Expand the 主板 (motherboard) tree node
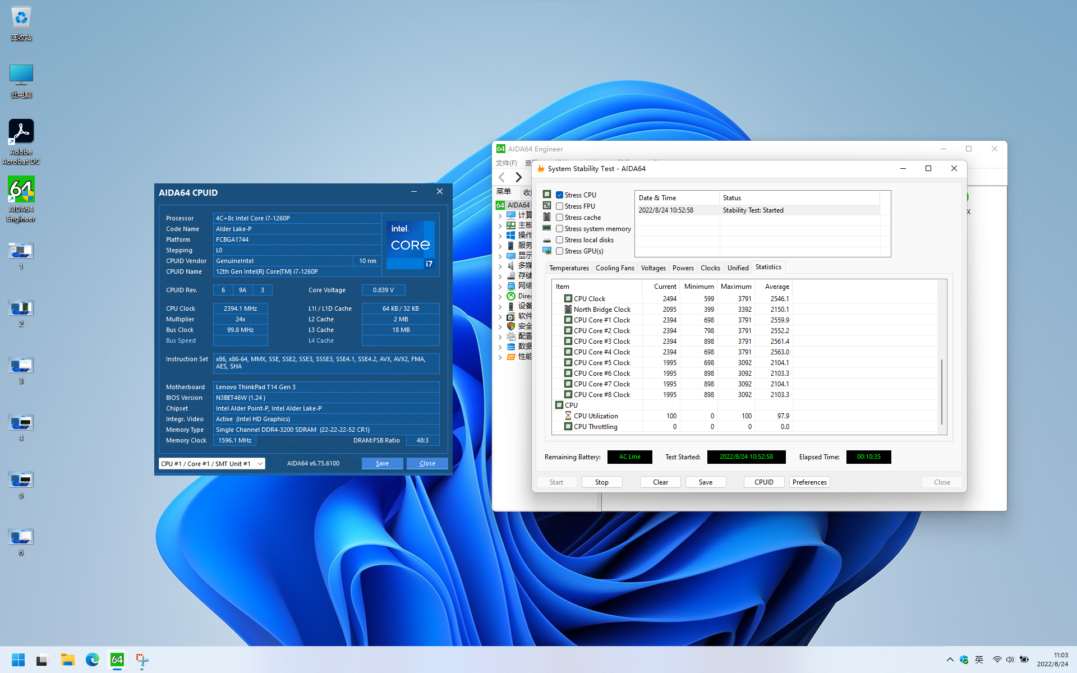This screenshot has width=1077, height=673. [x=500, y=225]
